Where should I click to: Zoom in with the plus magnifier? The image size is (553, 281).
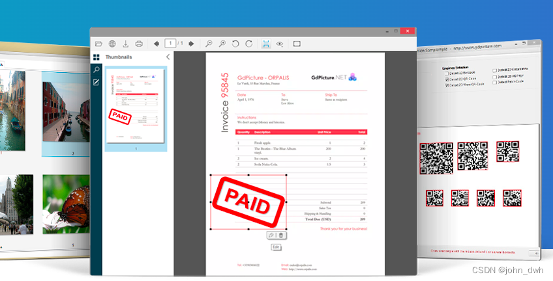(x=222, y=44)
